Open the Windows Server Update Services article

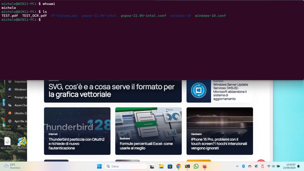[x=230, y=92]
